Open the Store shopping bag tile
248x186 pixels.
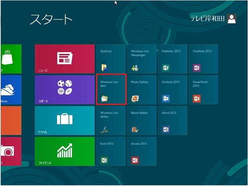coord(11,59)
